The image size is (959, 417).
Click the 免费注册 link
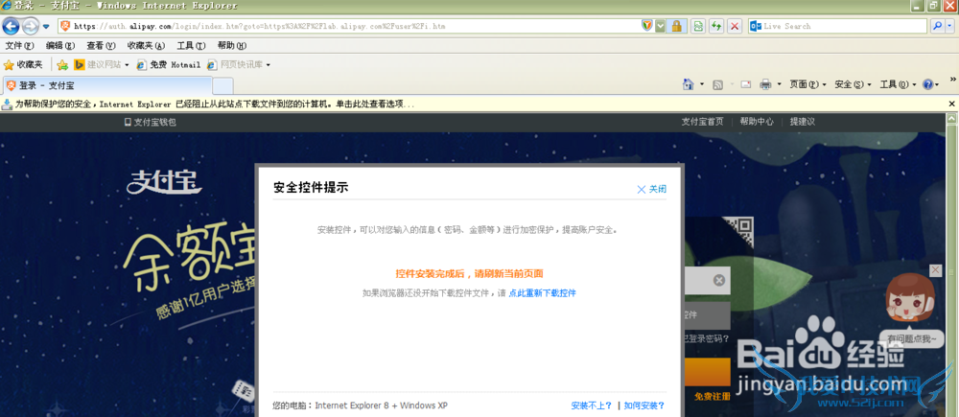(x=713, y=397)
